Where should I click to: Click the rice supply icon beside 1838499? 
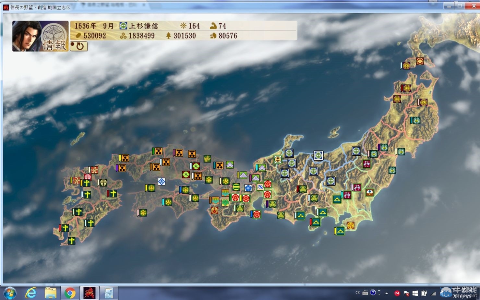123,36
